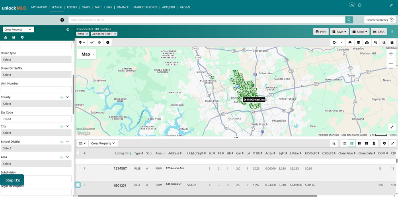Image resolution: width=398 pixels, height=197 pixels.
Task: Open Recent Searches
Action: pyautogui.click(x=380, y=20)
